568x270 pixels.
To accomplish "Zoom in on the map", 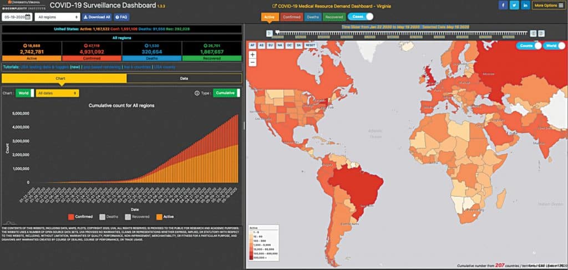I will click(x=253, y=55).
